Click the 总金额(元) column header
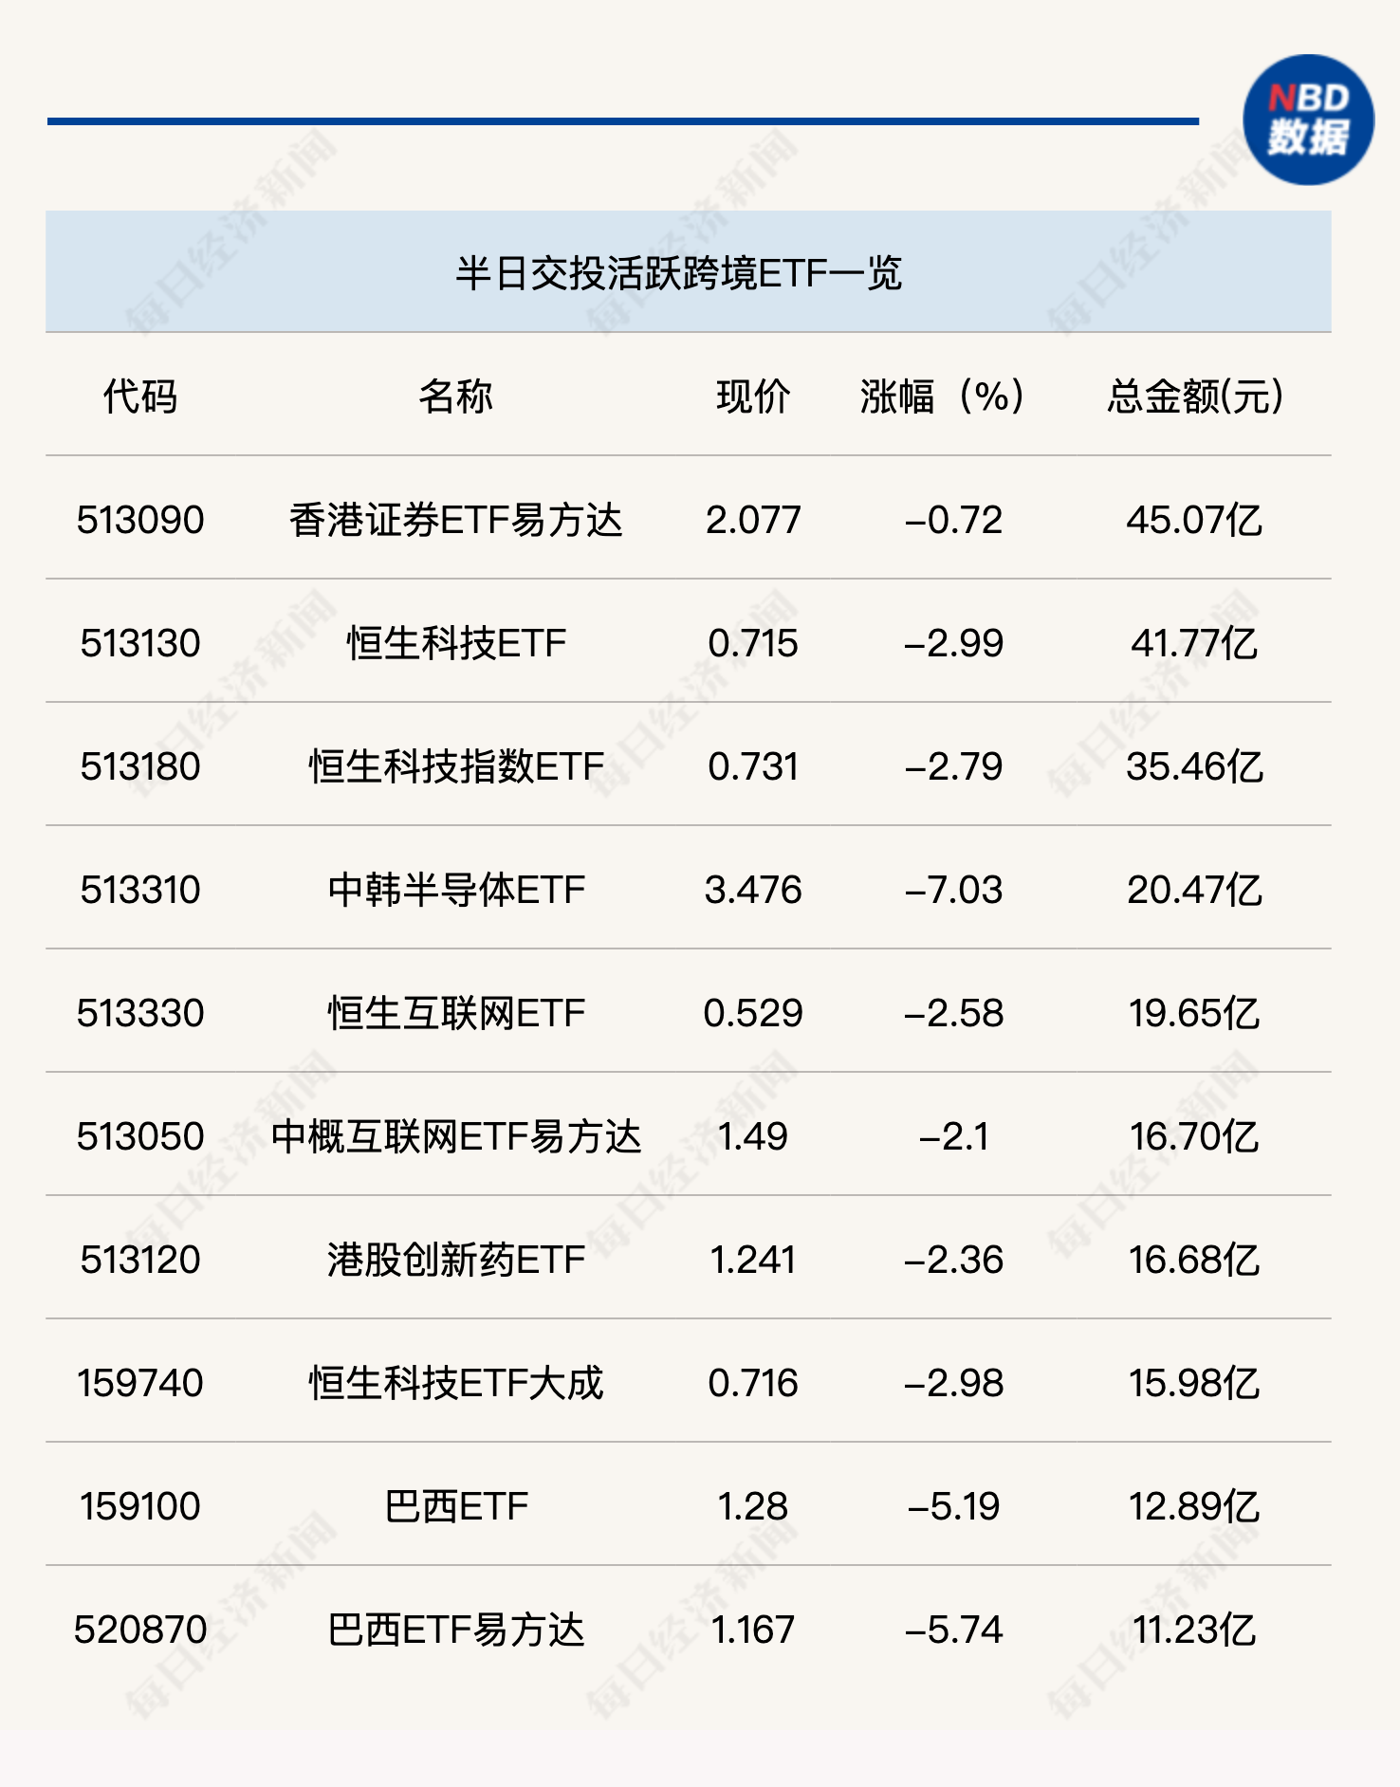 click(x=1194, y=396)
